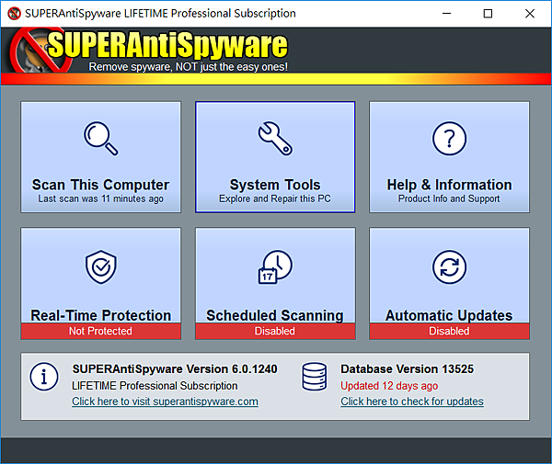The image size is (552, 464).
Task: Open Help & Information label
Action: pyautogui.click(x=449, y=185)
